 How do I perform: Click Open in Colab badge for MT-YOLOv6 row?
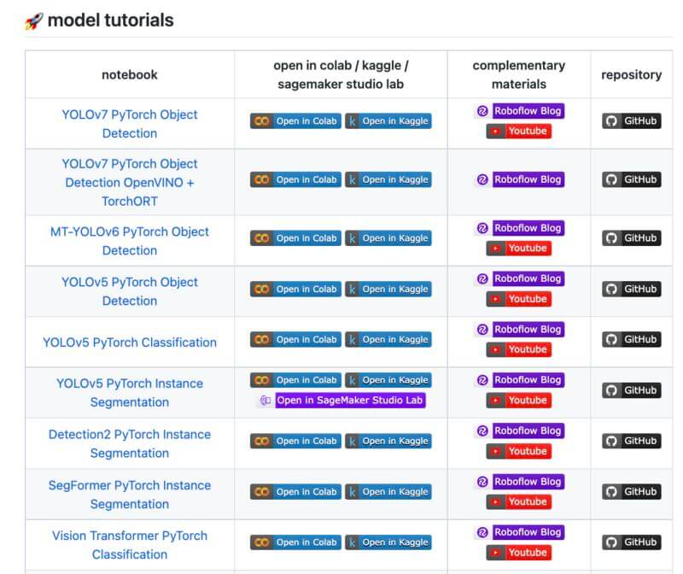(295, 238)
